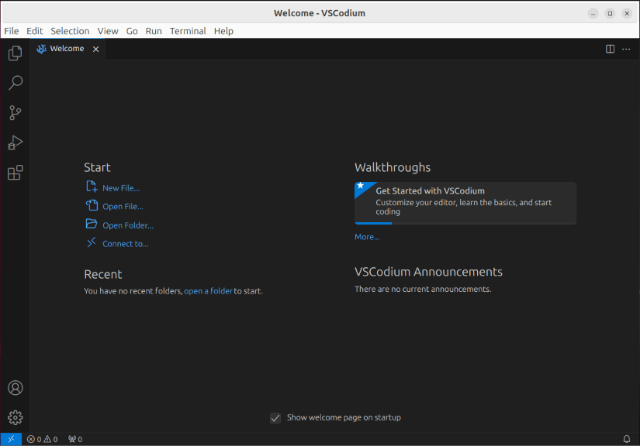Open the Source Control view
This screenshot has width=640, height=446.
click(15, 113)
